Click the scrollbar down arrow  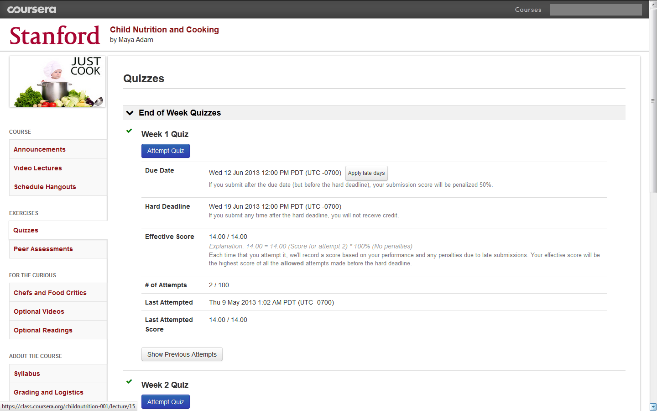[x=653, y=407]
